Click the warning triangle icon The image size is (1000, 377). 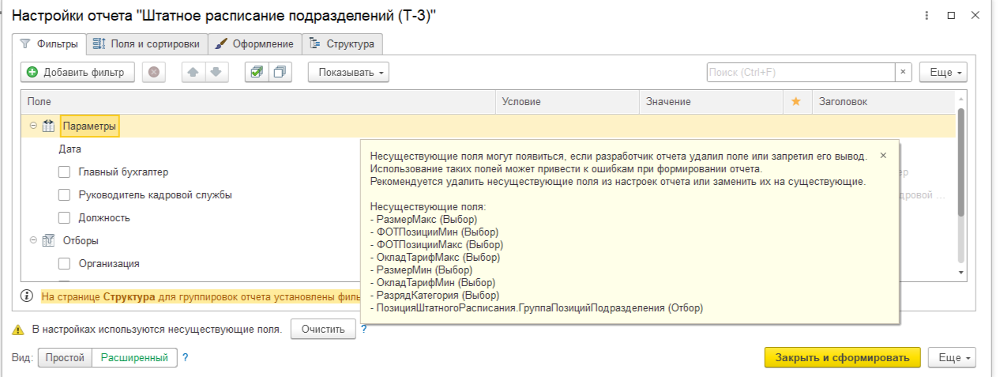tap(18, 330)
